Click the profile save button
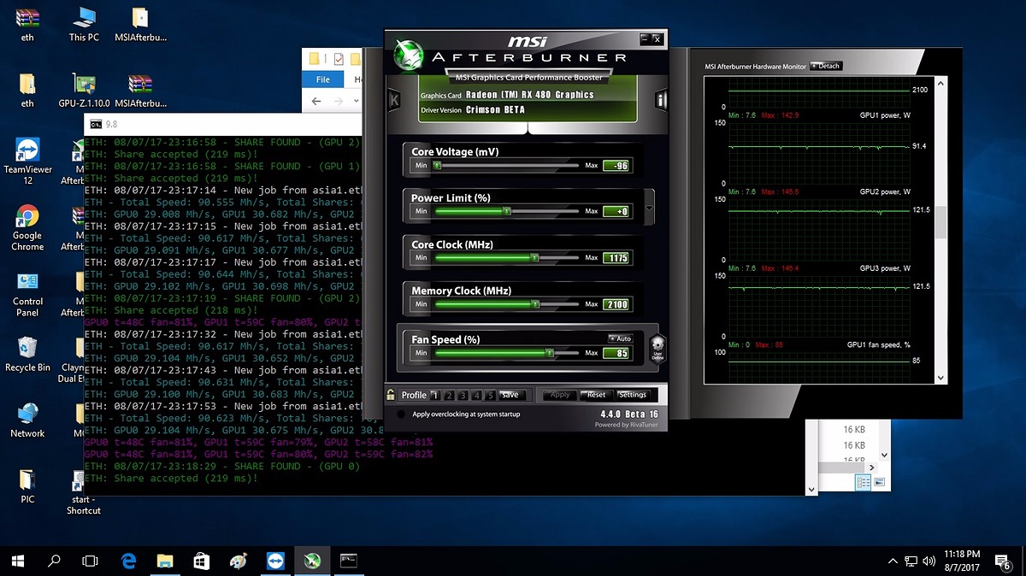Screen dimensions: 1026x576 point(510,395)
